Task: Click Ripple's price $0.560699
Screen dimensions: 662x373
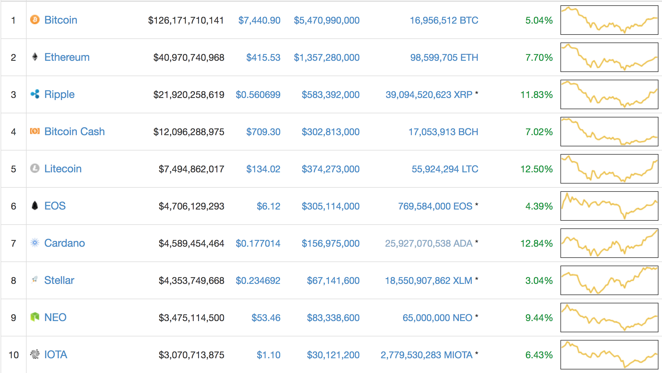Action: click(x=258, y=95)
